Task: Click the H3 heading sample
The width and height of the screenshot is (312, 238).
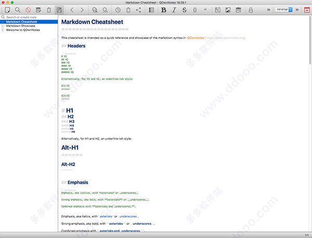Action: (72, 121)
